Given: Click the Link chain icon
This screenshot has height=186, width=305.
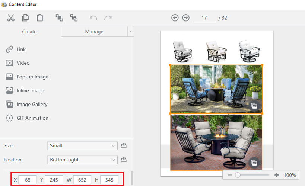Looking at the screenshot, I should pyautogui.click(x=9, y=49).
